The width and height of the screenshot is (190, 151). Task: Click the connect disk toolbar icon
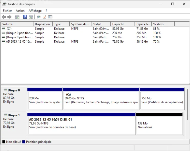click(x=38, y=17)
